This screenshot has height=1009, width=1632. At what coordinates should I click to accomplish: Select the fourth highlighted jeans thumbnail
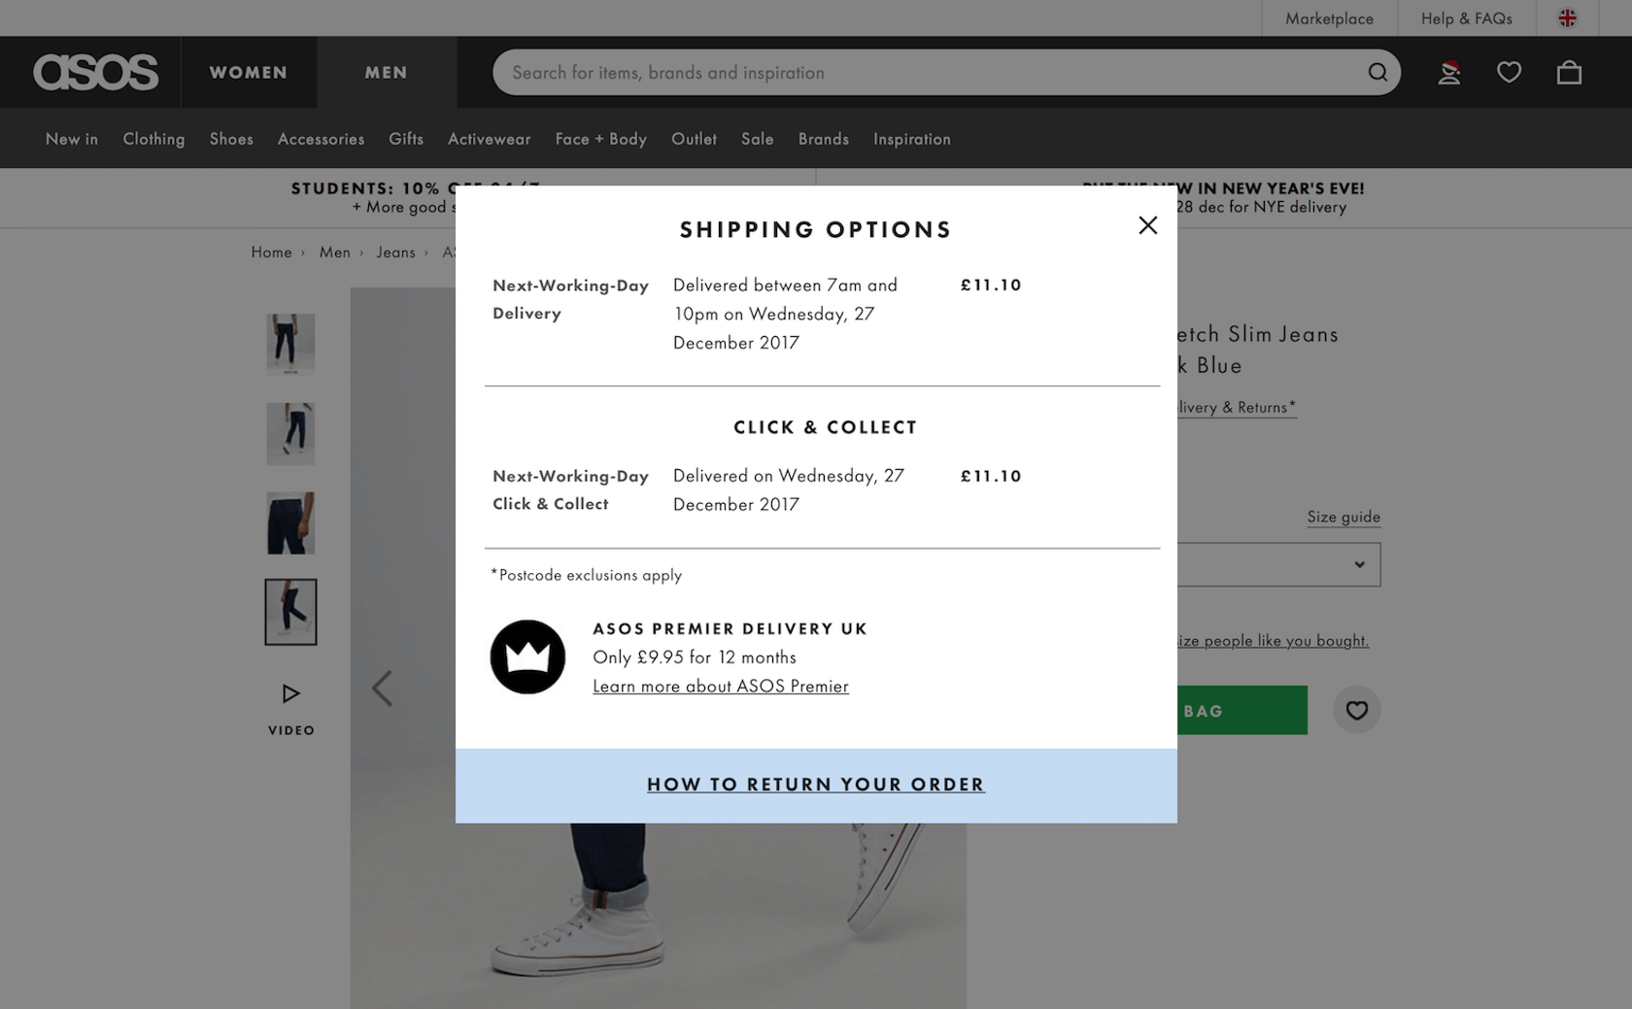click(x=290, y=612)
